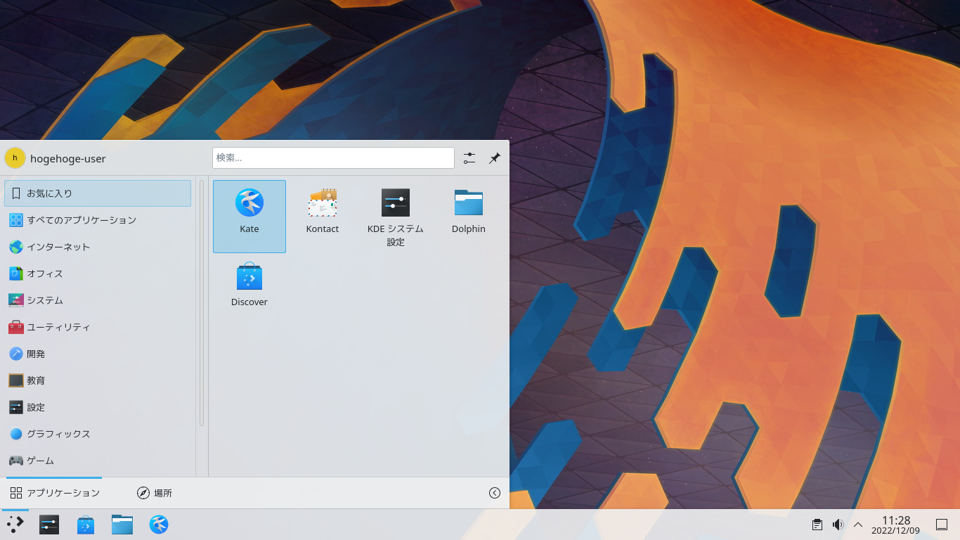This screenshot has width=960, height=540.
Task: Click the show desktop button
Action: tap(942, 525)
